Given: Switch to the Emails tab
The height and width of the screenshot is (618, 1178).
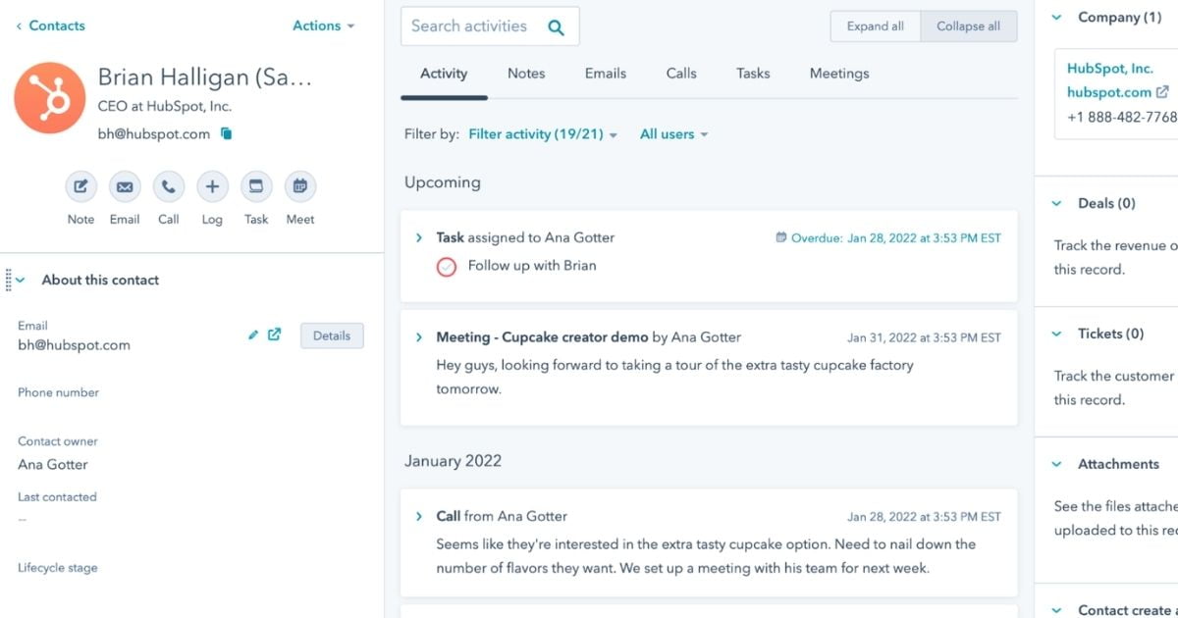Looking at the screenshot, I should pyautogui.click(x=606, y=74).
